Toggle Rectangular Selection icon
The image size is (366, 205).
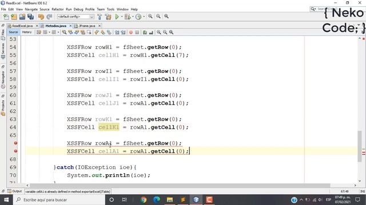[89, 32]
